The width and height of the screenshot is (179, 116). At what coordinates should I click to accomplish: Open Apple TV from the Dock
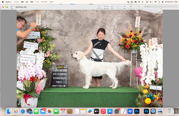[x=97, y=111]
